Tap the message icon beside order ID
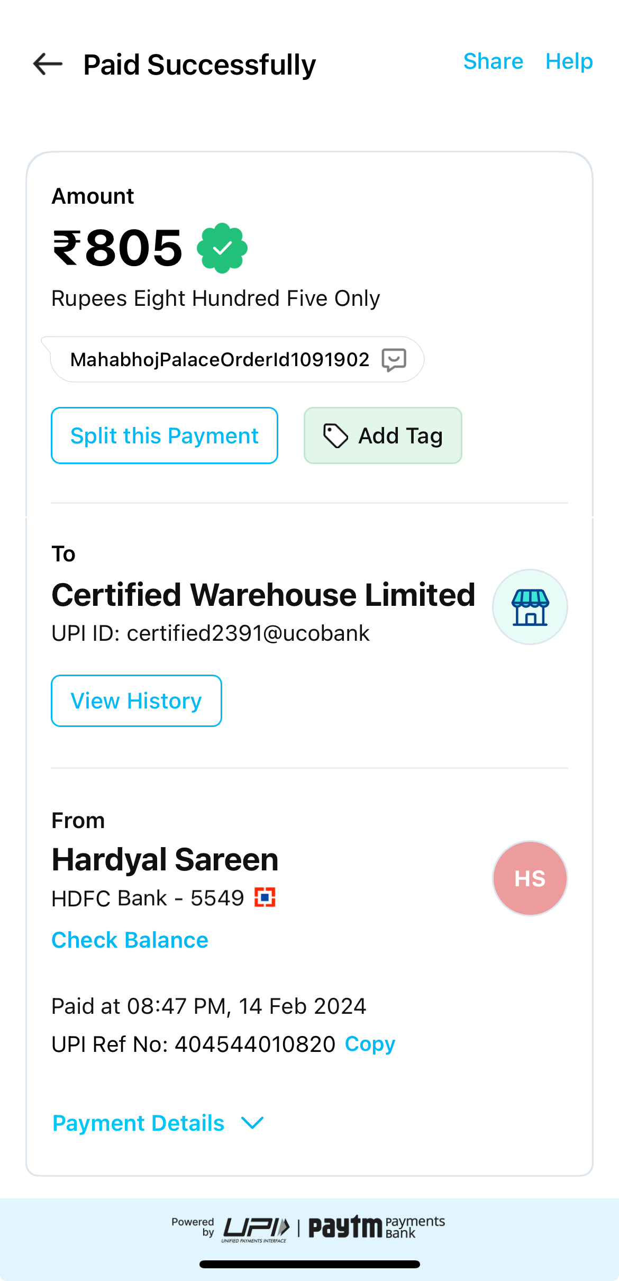 [x=394, y=360]
